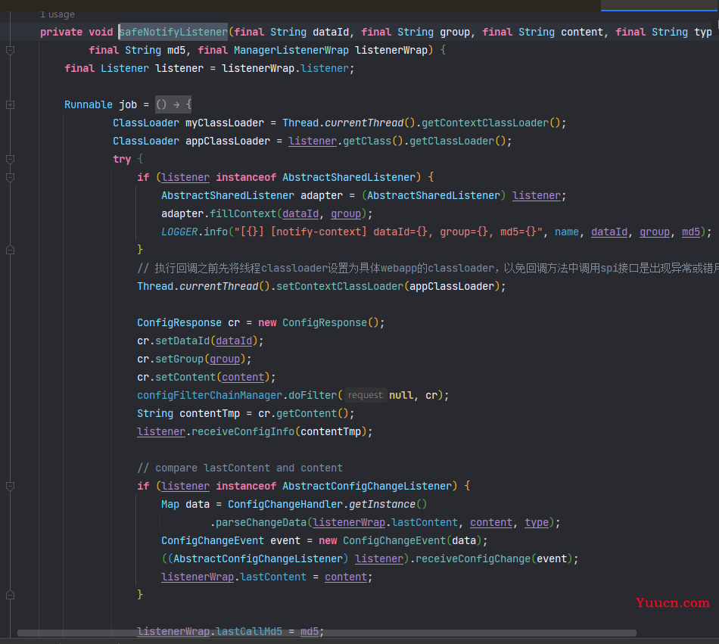Collapse the AbstractSharedListener if-block fold marker
719x644 pixels.
[10, 177]
